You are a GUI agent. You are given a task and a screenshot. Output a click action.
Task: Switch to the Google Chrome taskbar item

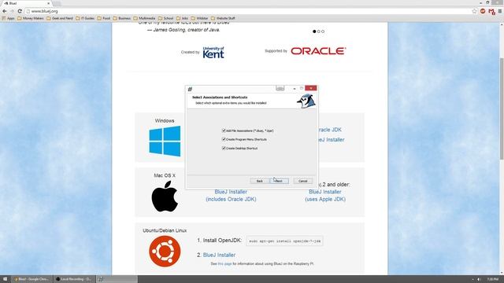click(31, 279)
